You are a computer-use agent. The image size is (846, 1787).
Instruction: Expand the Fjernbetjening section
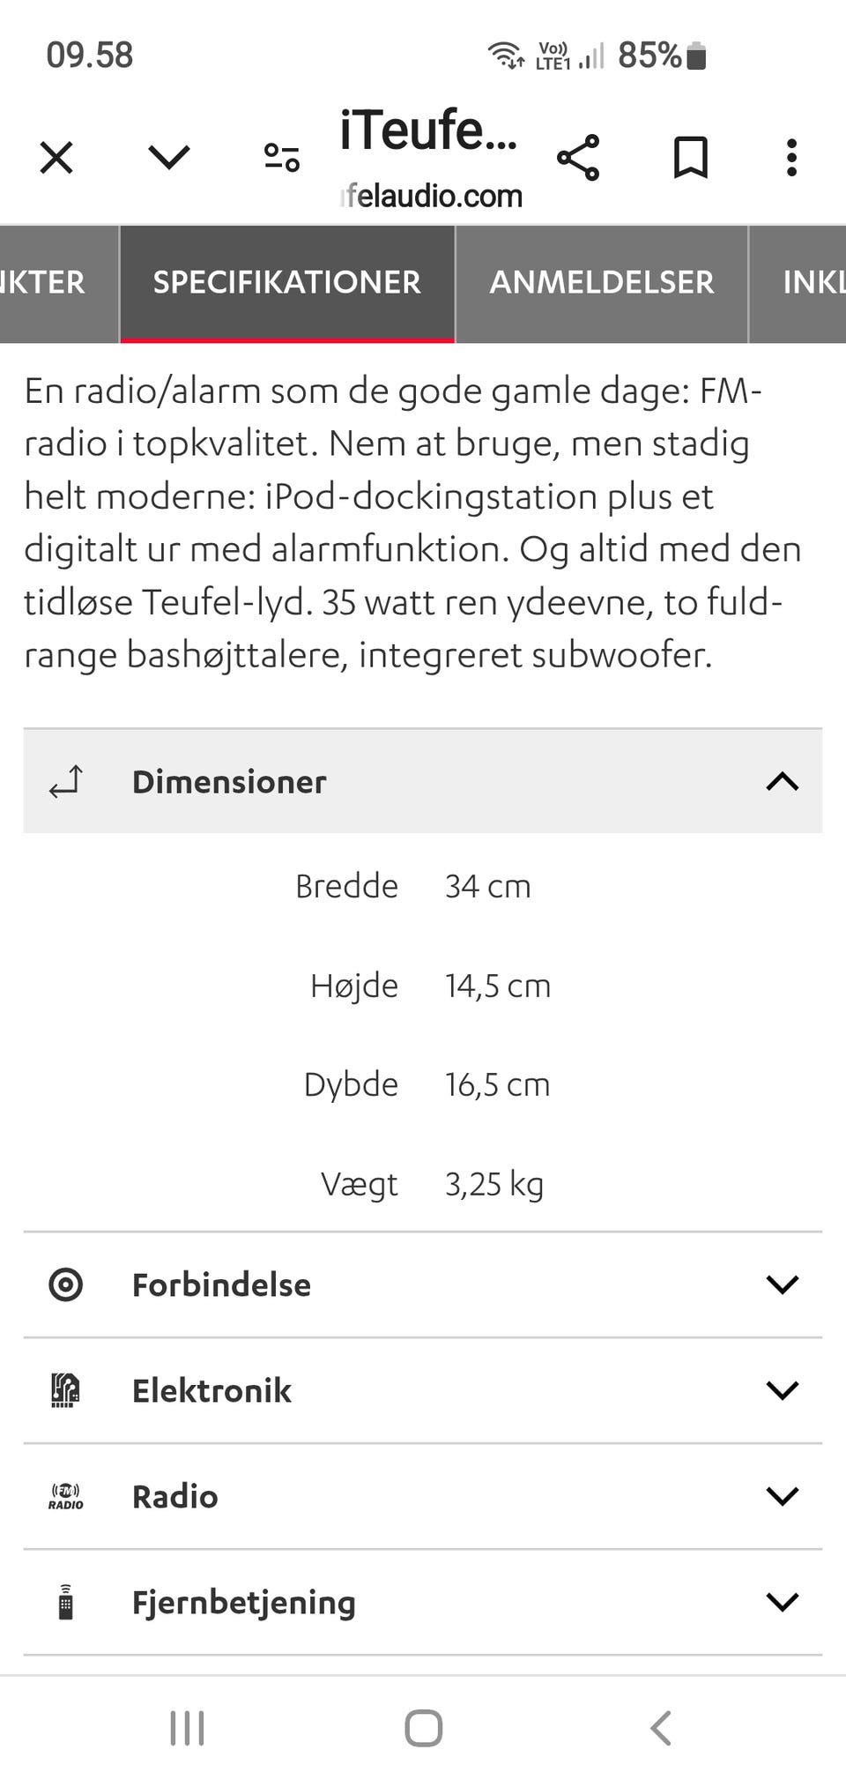click(x=782, y=1603)
